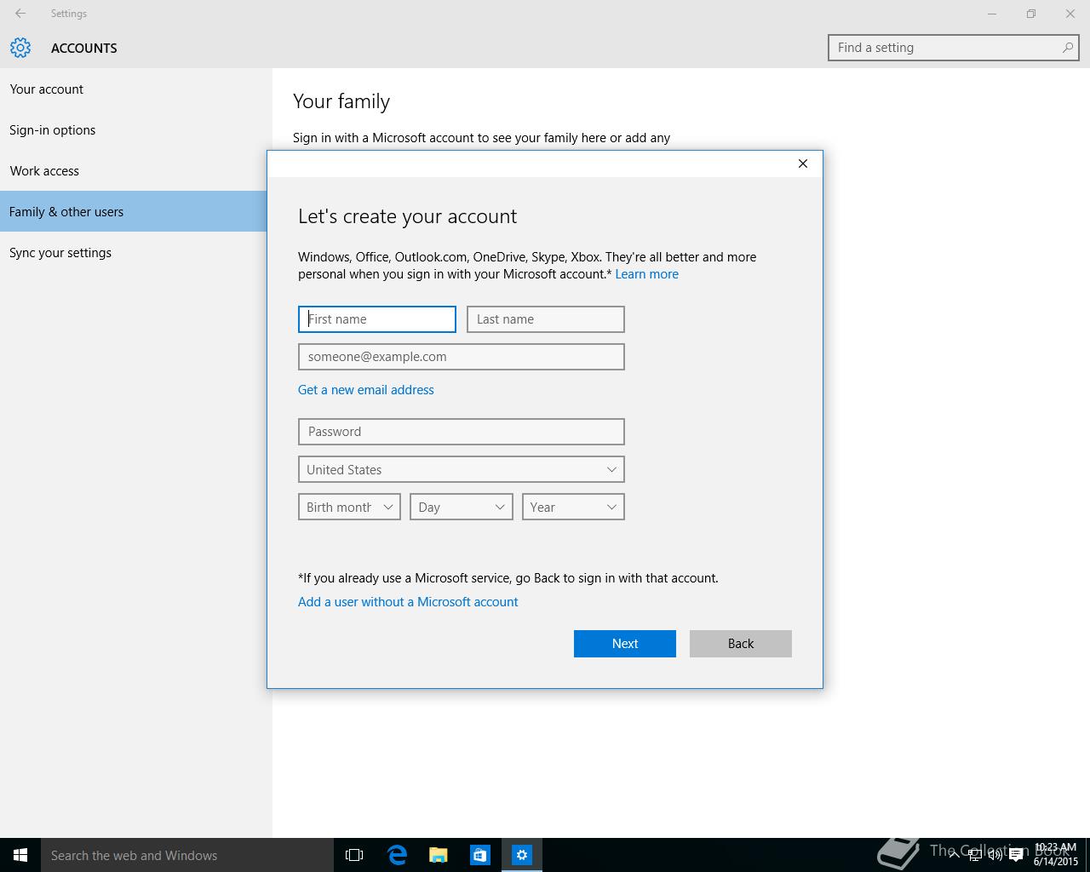The height and width of the screenshot is (872, 1090).
Task: Show hidden tray icons chevron
Action: 955,855
